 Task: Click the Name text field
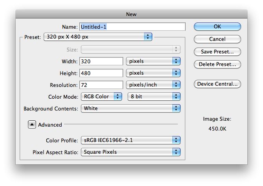(132, 26)
